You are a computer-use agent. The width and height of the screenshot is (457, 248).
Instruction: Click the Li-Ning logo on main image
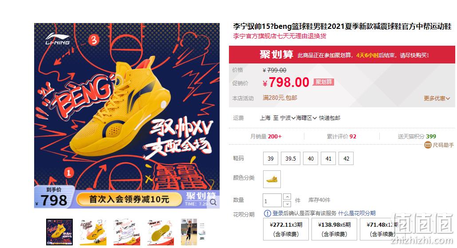click(x=57, y=39)
